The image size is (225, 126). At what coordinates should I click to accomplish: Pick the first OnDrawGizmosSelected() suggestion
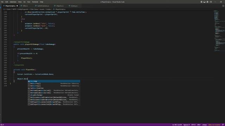click(x=54, y=90)
